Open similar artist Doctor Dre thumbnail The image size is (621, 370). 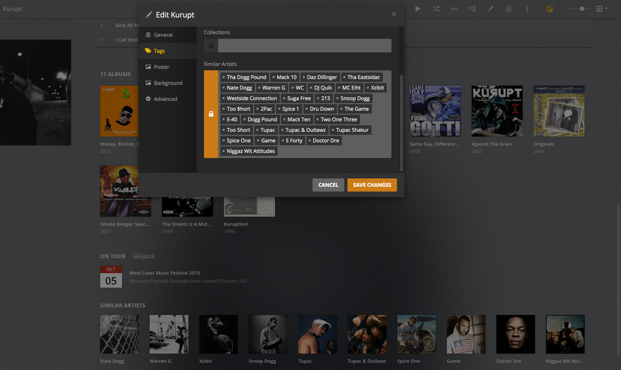(x=515, y=334)
